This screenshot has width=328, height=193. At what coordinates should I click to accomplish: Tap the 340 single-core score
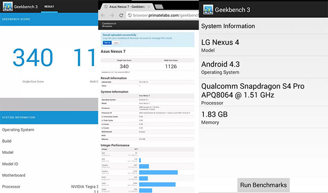(x=33, y=57)
